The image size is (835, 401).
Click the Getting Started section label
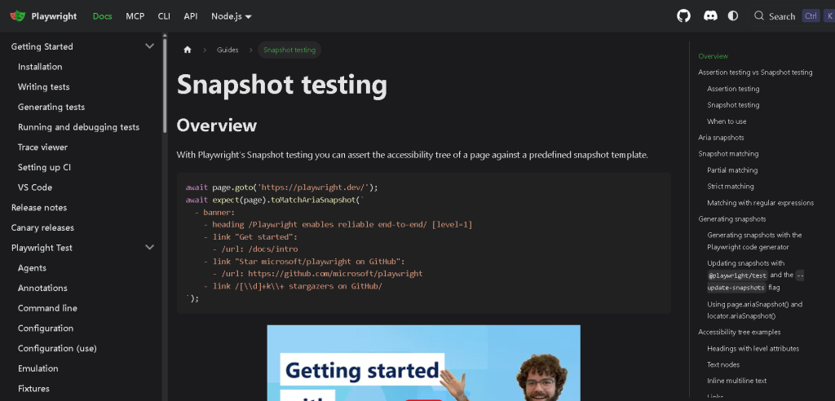[x=42, y=46]
